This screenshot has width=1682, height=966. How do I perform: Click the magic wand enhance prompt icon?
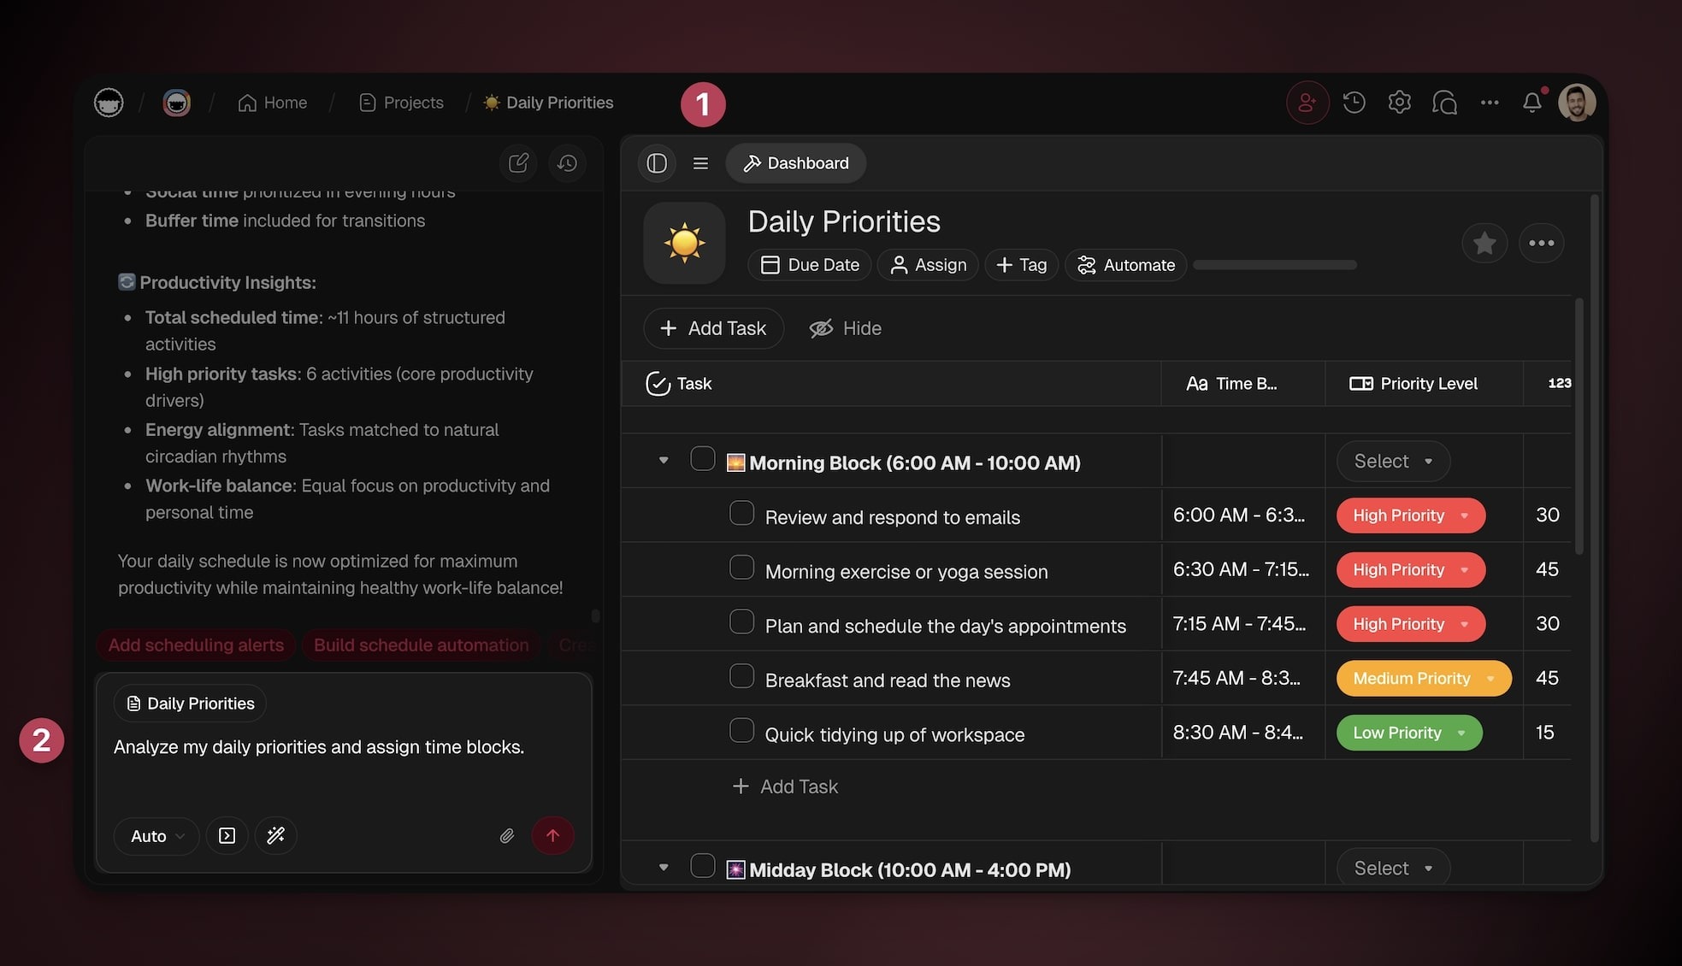click(275, 836)
